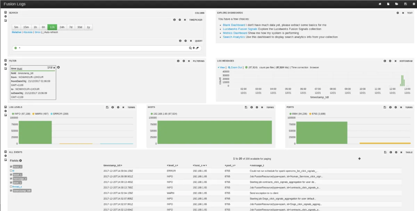Remove the Query panel

coord(191,41)
